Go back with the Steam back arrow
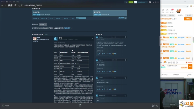Image resolution: width=194 pixels, height=109 pixels. click(x=2, y=5)
